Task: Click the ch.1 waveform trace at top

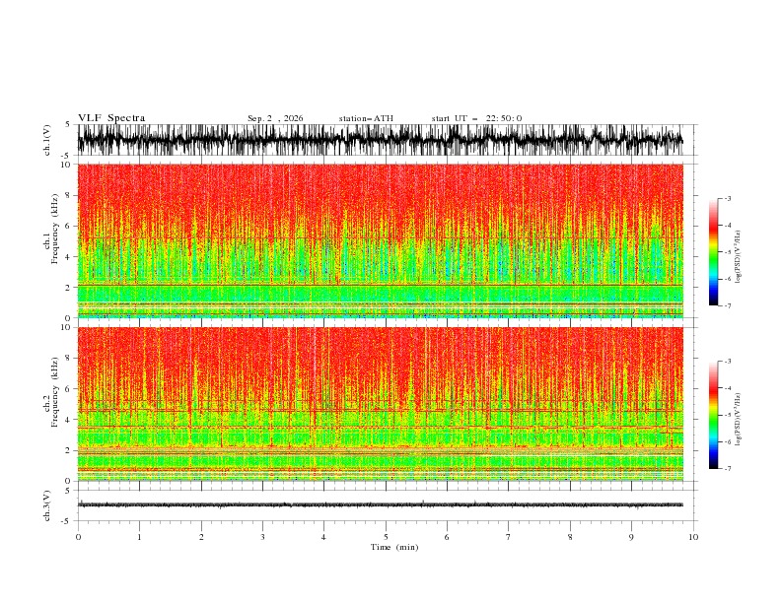Action: pyautogui.click(x=380, y=140)
